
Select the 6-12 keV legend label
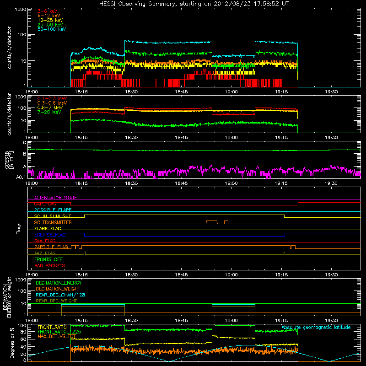click(49, 16)
